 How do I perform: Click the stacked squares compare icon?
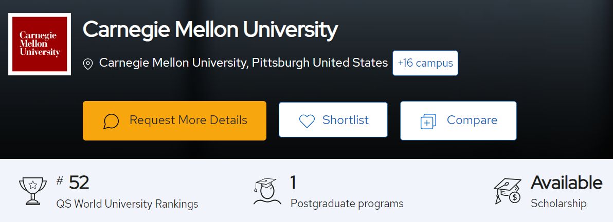pyautogui.click(x=428, y=122)
